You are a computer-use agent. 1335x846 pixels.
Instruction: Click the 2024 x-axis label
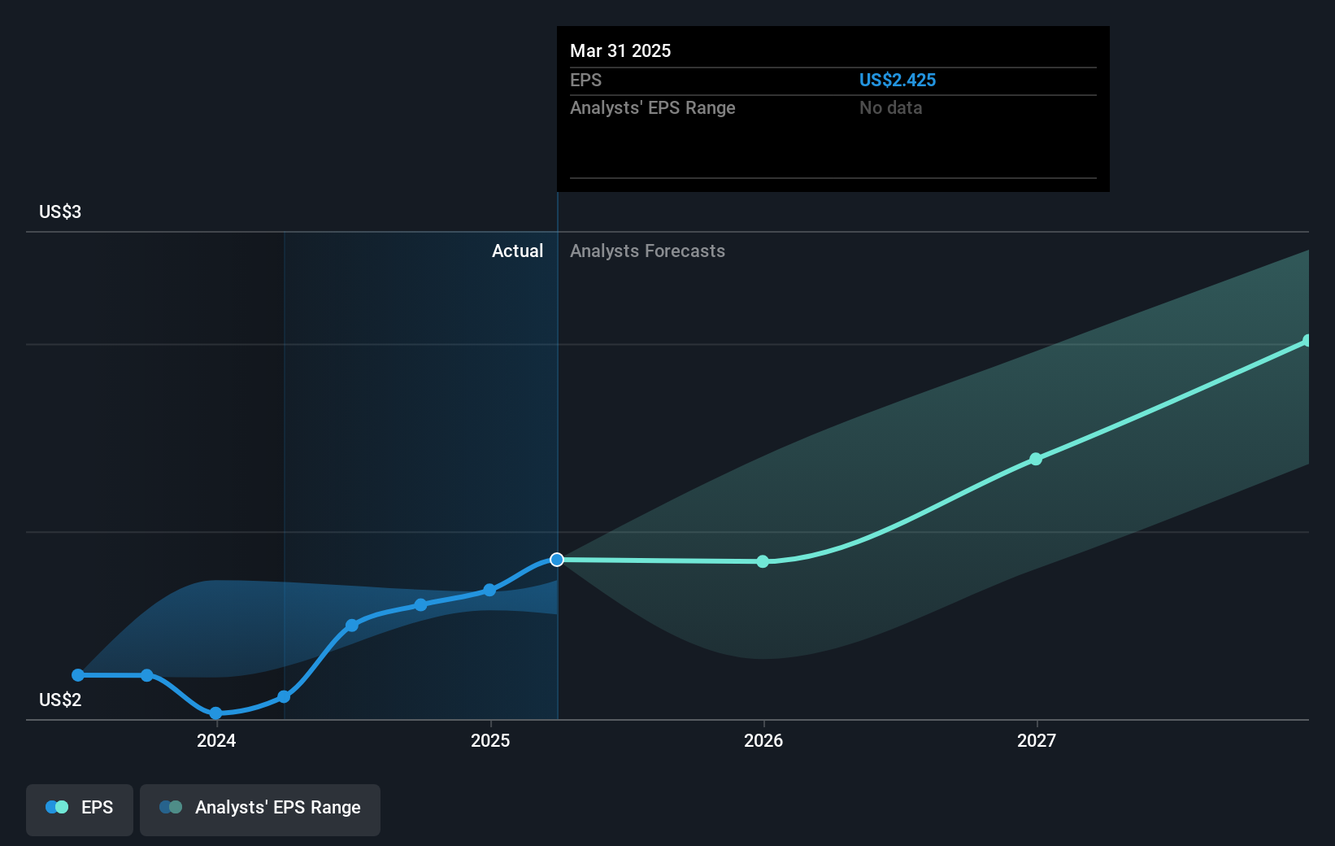[216, 740]
